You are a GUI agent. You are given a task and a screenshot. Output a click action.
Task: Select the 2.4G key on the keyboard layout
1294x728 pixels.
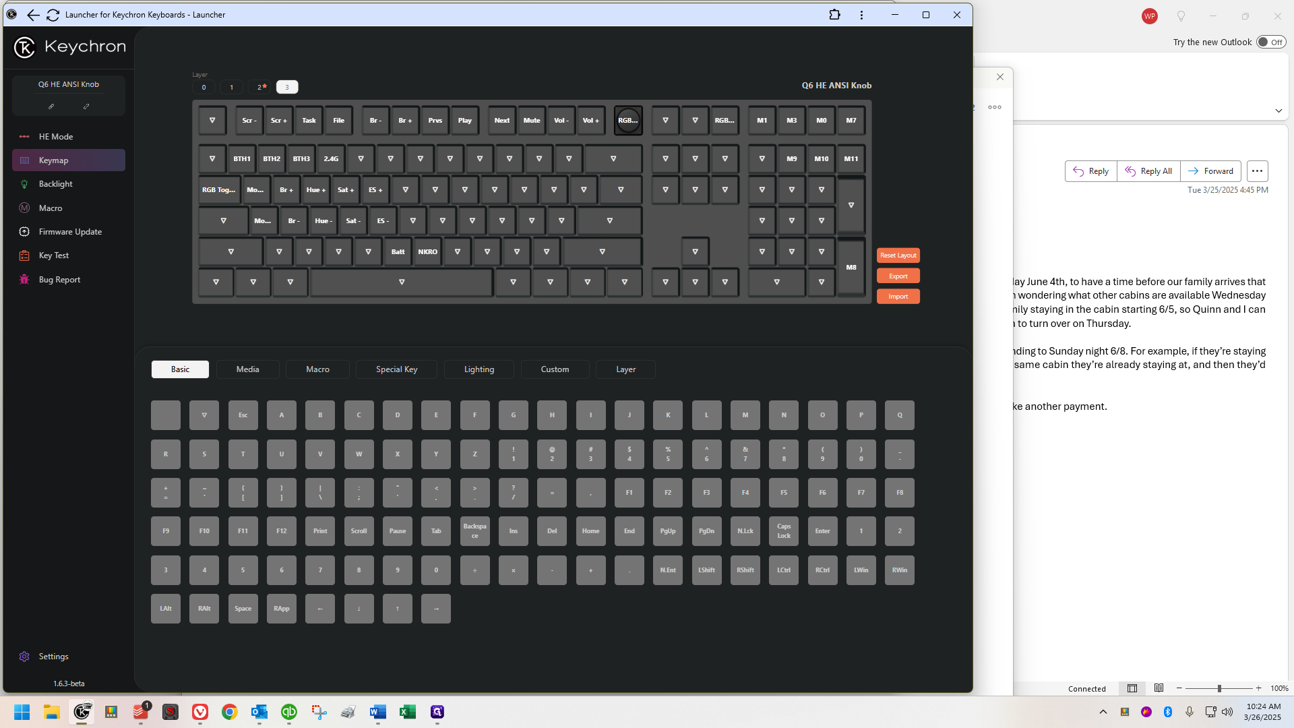[x=331, y=159]
